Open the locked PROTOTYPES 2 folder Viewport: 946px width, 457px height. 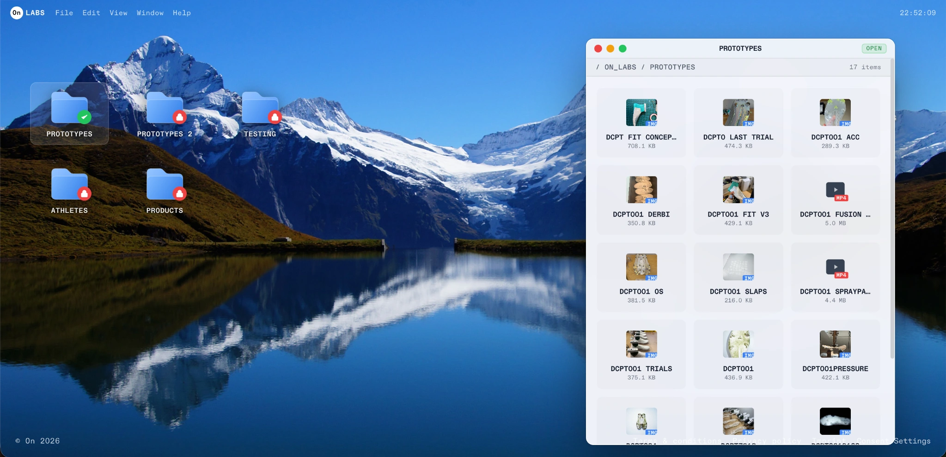click(165, 114)
